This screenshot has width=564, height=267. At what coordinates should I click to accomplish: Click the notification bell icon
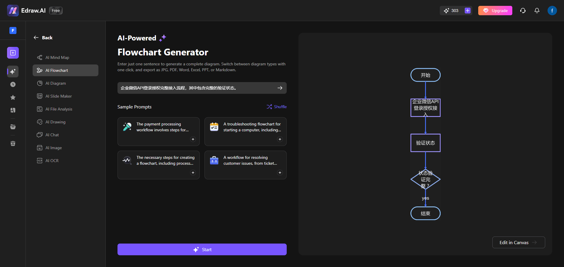pos(537,11)
